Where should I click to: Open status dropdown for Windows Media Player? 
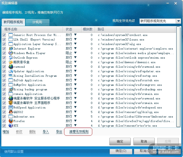click(75, 53)
